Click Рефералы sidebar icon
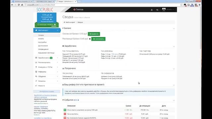Image resolution: width=212 pixels, height=119 pixels. pyautogui.click(x=36, y=72)
